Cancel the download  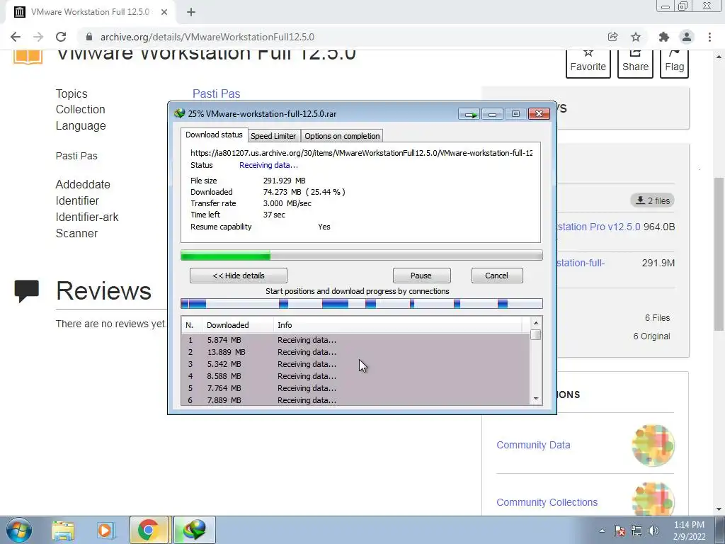coord(497,276)
